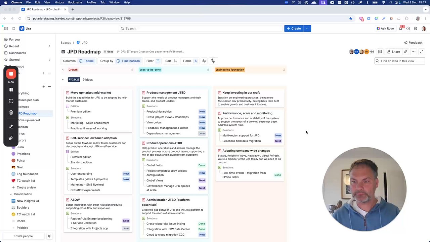Bookmark this page with the star icon
This screenshot has height=242, width=430.
350,18
